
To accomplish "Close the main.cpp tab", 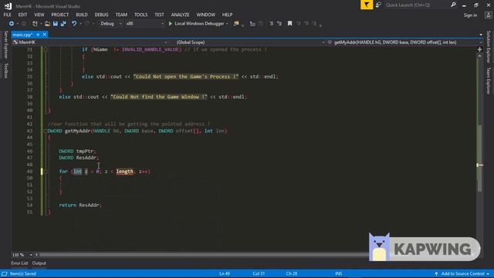I will click(45, 35).
